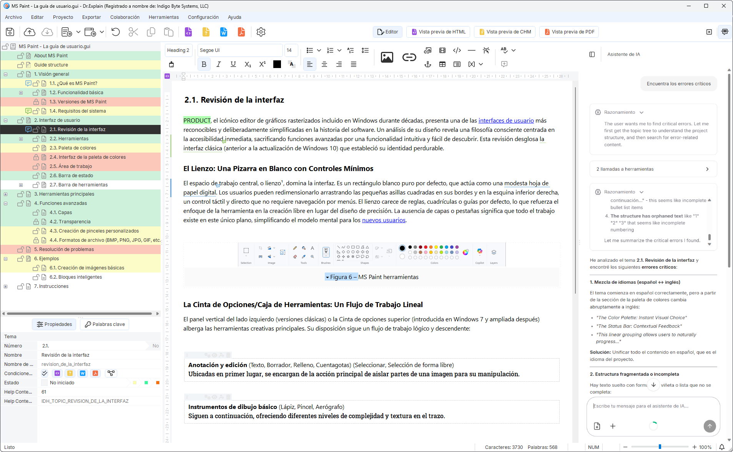The width and height of the screenshot is (733, 452).
Task: Toggle Italic formatting
Action: (219, 64)
